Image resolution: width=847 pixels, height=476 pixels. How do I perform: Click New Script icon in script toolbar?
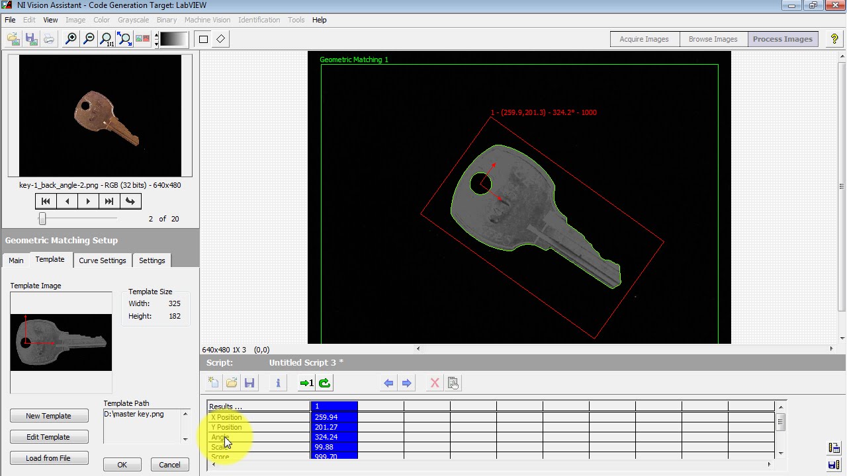(x=214, y=383)
